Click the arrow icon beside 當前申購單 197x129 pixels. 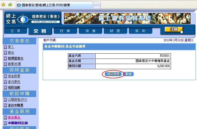click(5, 106)
